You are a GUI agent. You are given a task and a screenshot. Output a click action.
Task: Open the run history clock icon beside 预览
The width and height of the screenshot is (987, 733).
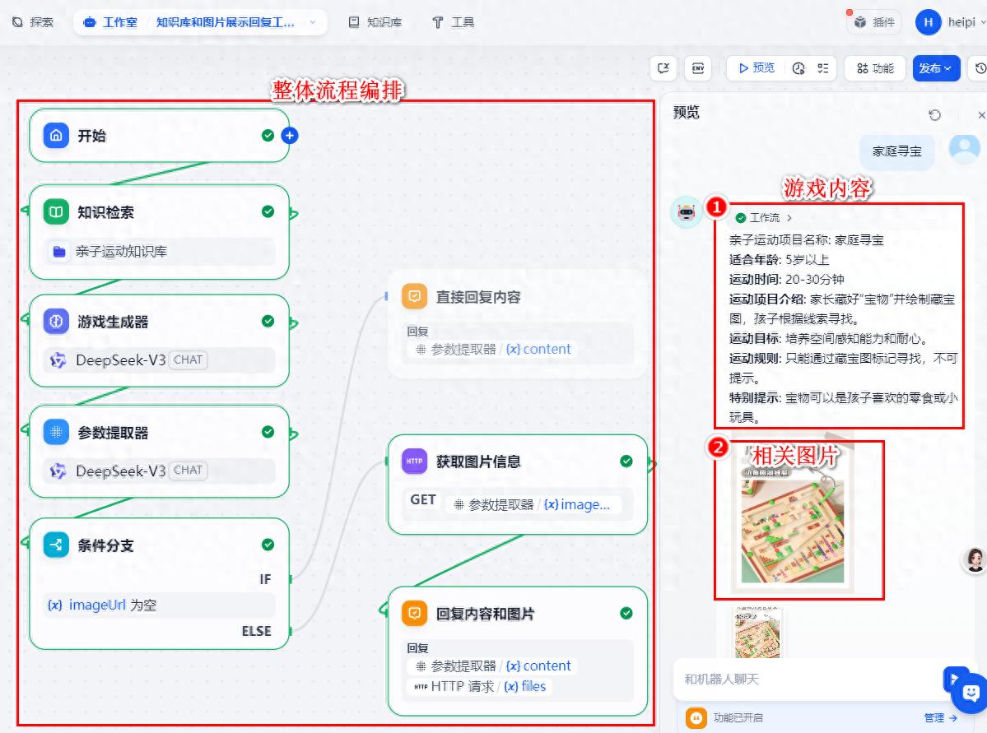(x=797, y=68)
